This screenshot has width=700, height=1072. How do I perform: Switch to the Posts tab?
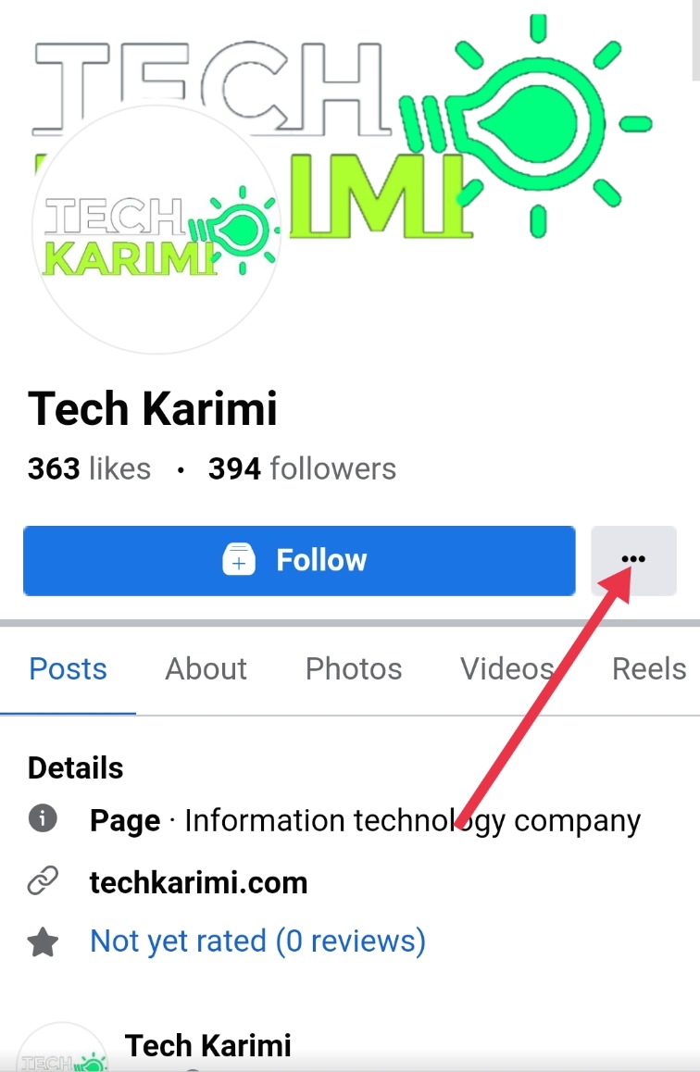tap(68, 668)
